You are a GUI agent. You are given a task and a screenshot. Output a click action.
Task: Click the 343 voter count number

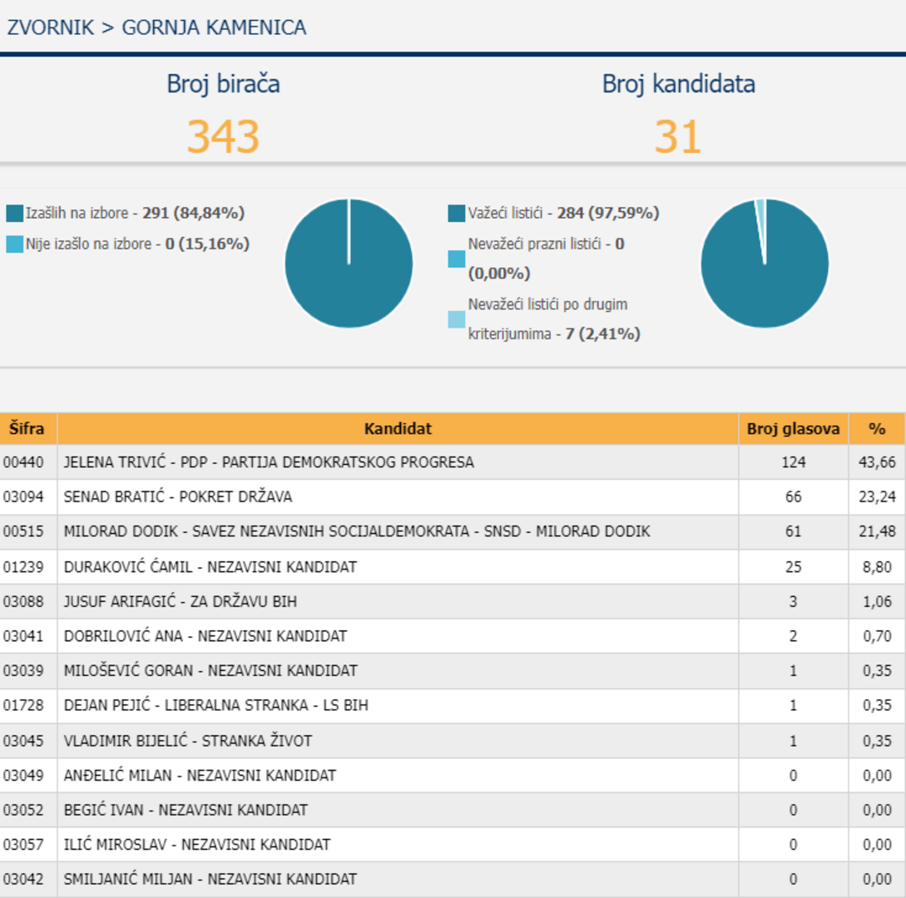click(223, 137)
